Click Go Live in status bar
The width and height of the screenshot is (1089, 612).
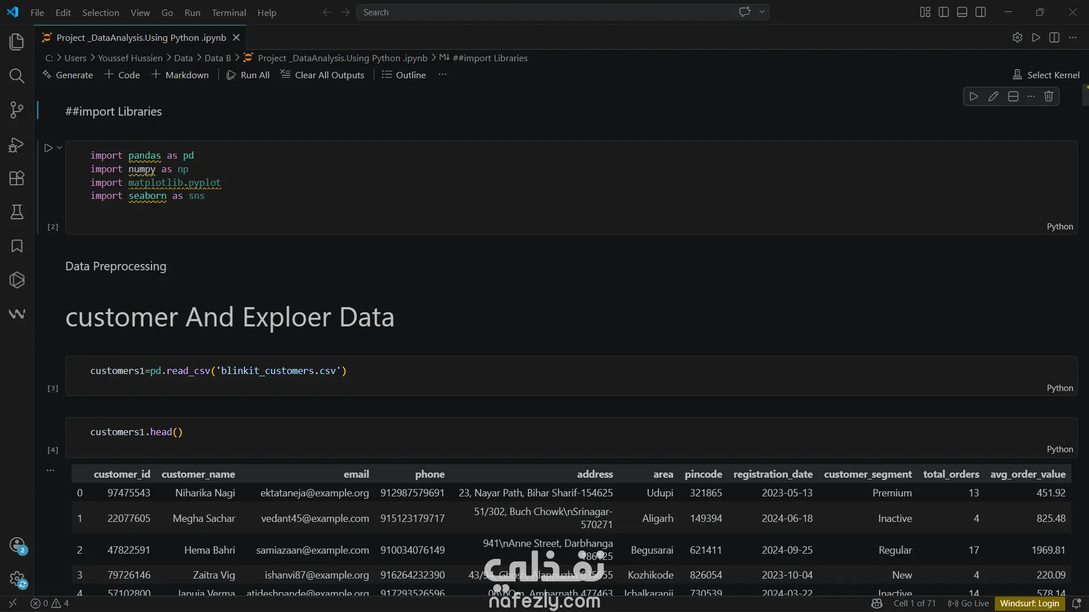(x=968, y=603)
